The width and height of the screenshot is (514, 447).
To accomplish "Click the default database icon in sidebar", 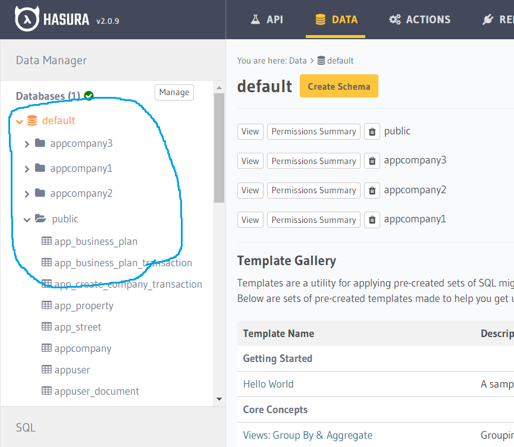I will point(32,121).
